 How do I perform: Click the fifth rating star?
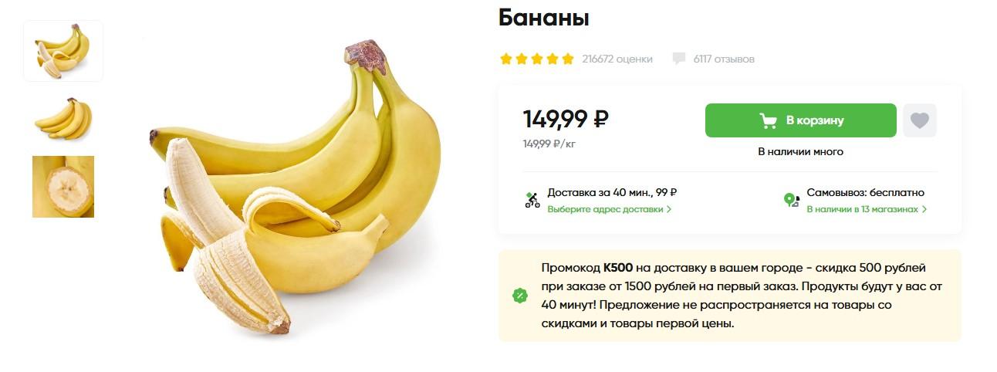click(x=568, y=59)
